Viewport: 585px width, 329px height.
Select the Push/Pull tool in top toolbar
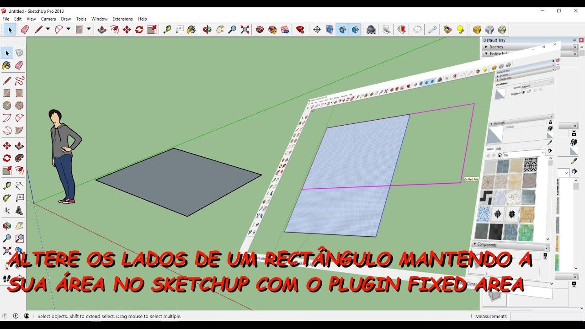click(x=102, y=30)
